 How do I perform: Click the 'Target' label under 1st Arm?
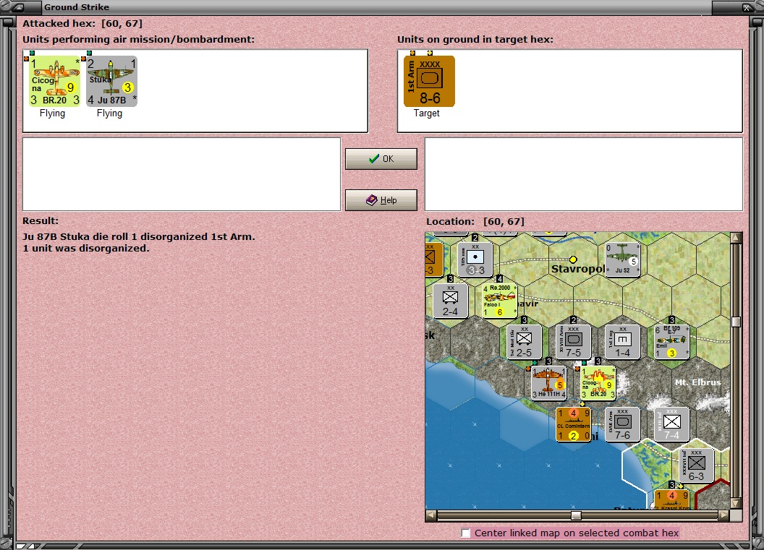click(426, 113)
